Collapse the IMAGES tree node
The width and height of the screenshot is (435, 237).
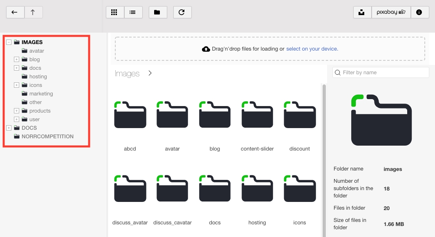point(9,42)
